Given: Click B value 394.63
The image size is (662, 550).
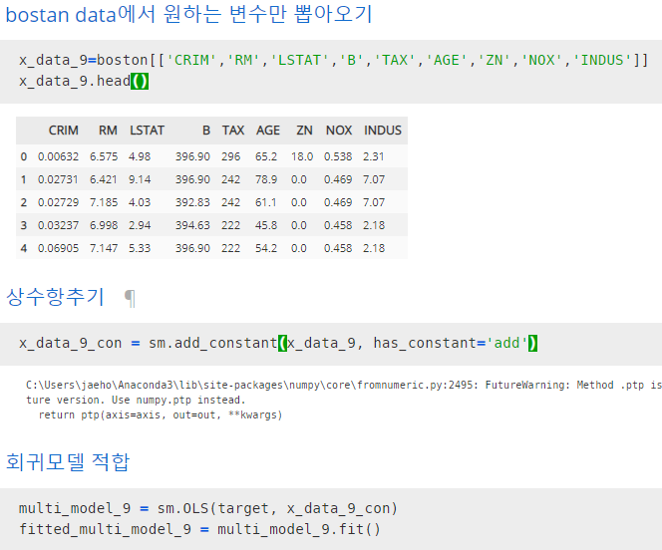Looking at the screenshot, I should [192, 225].
